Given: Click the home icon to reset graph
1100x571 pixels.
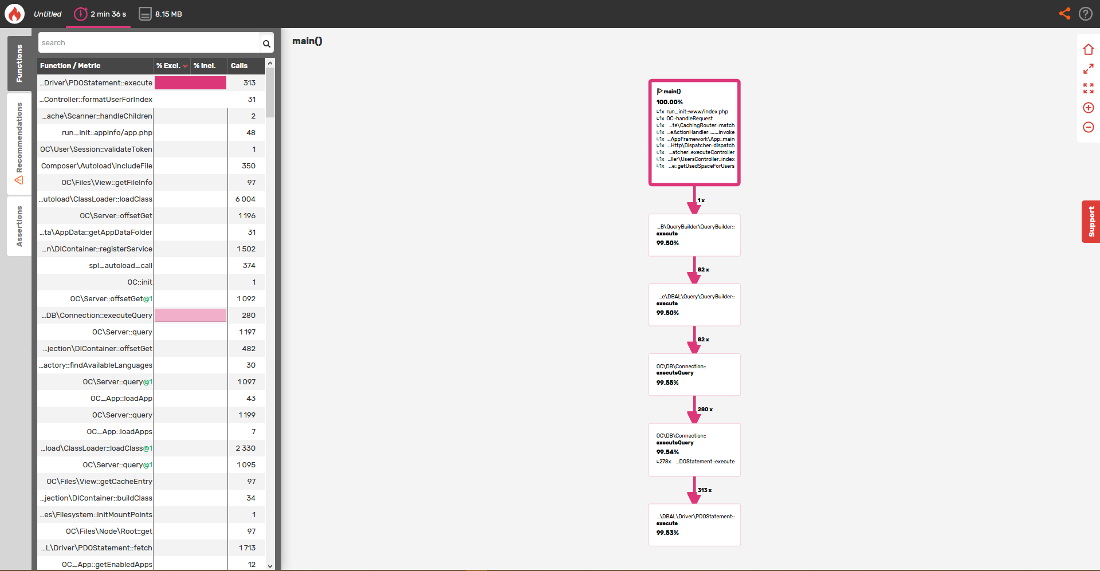Looking at the screenshot, I should point(1089,49).
